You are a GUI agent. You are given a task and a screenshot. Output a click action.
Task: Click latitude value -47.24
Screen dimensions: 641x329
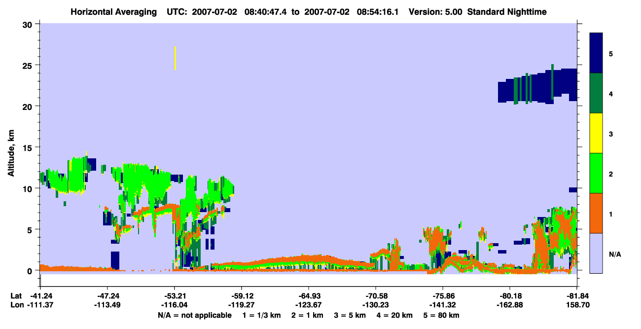(x=107, y=296)
